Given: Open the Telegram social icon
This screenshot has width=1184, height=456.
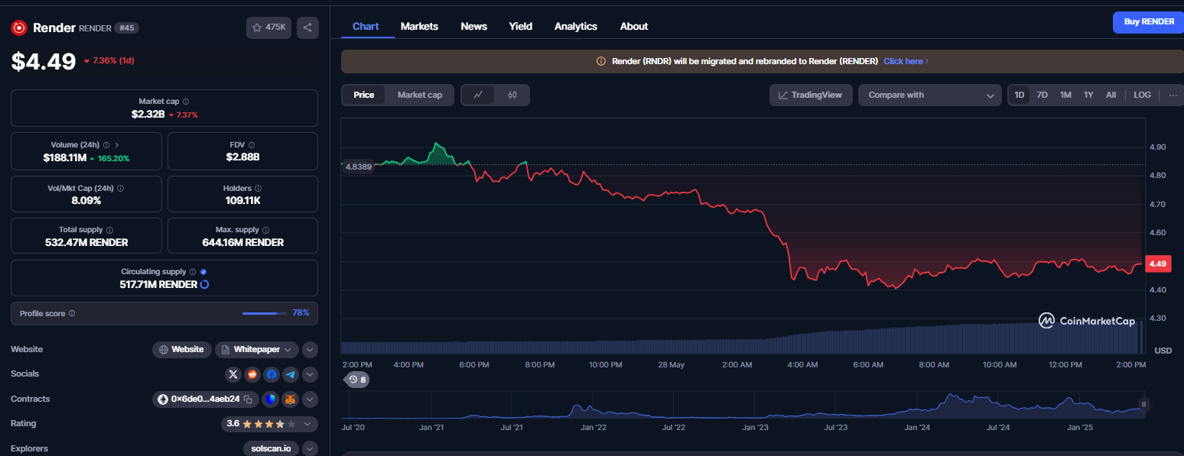Looking at the screenshot, I should (x=291, y=374).
